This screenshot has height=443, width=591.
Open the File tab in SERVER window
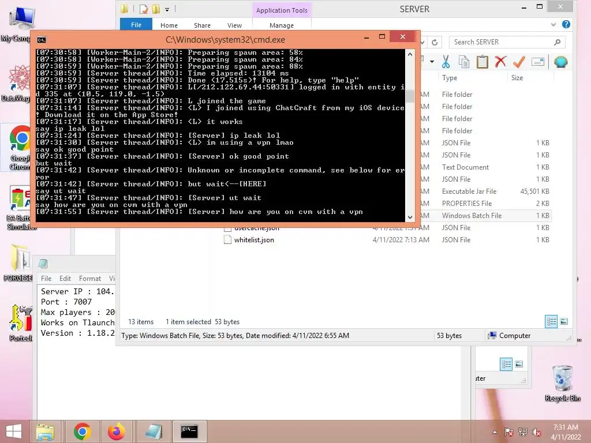click(136, 25)
